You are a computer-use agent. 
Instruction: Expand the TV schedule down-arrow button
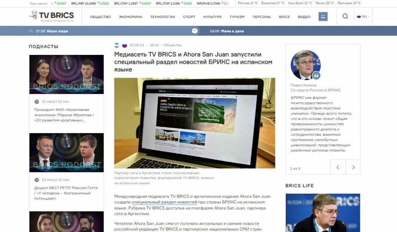195,31
